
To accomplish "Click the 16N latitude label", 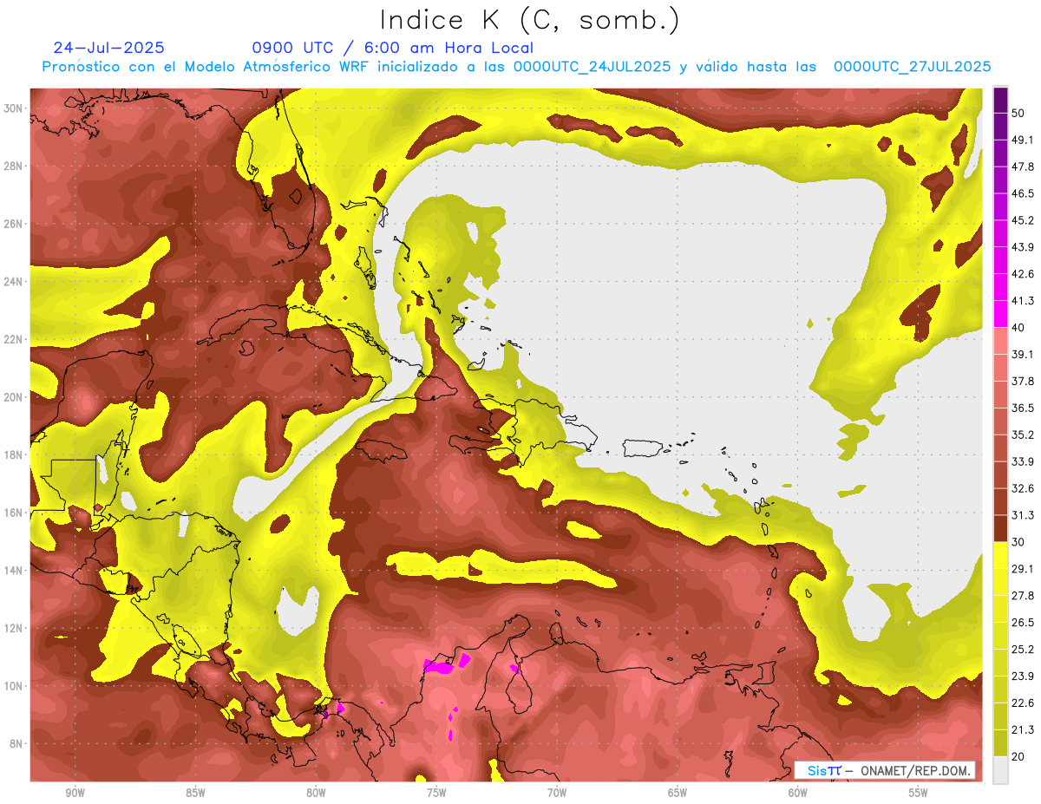I will point(13,513).
